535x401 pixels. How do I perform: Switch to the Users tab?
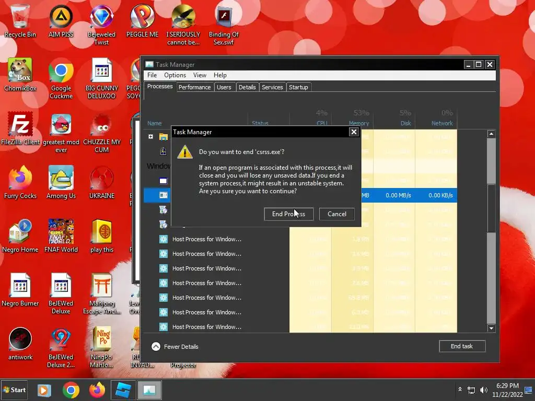tap(224, 87)
